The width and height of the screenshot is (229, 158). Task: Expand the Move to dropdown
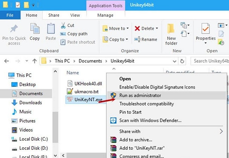click(127, 28)
